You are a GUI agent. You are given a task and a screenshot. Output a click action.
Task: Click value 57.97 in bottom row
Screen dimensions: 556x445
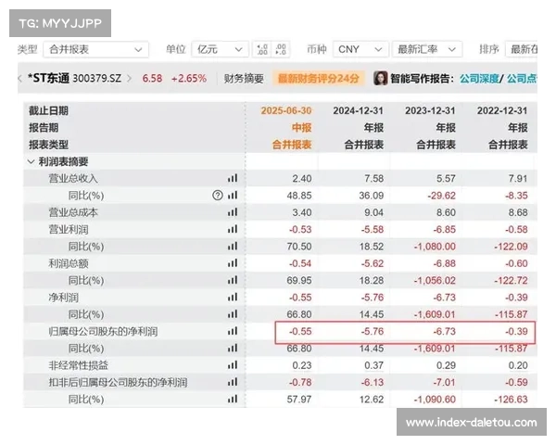pos(299,400)
